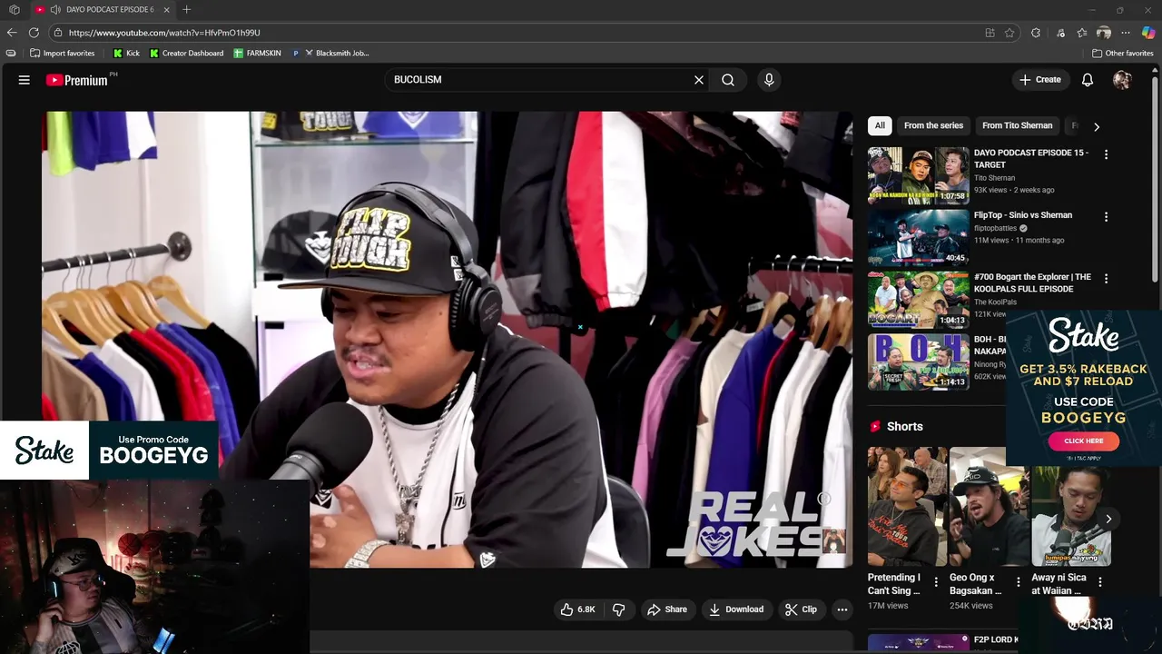The image size is (1162, 654).
Task: View site information lock icon
Action: (x=58, y=33)
